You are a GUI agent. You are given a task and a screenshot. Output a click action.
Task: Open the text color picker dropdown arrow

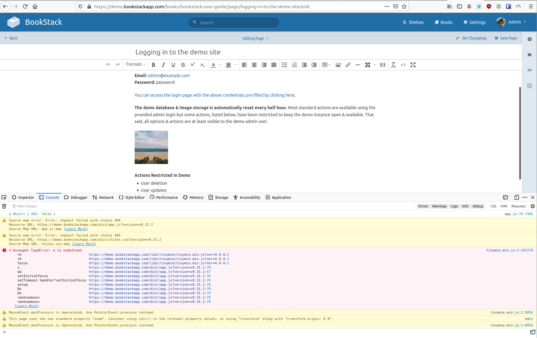(220, 65)
